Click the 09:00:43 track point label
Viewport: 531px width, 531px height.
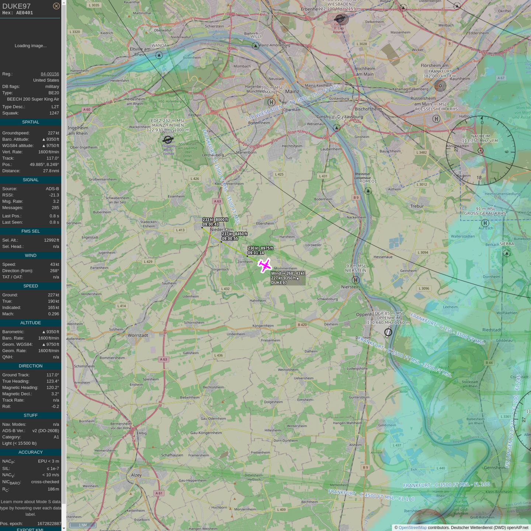[x=211, y=224]
